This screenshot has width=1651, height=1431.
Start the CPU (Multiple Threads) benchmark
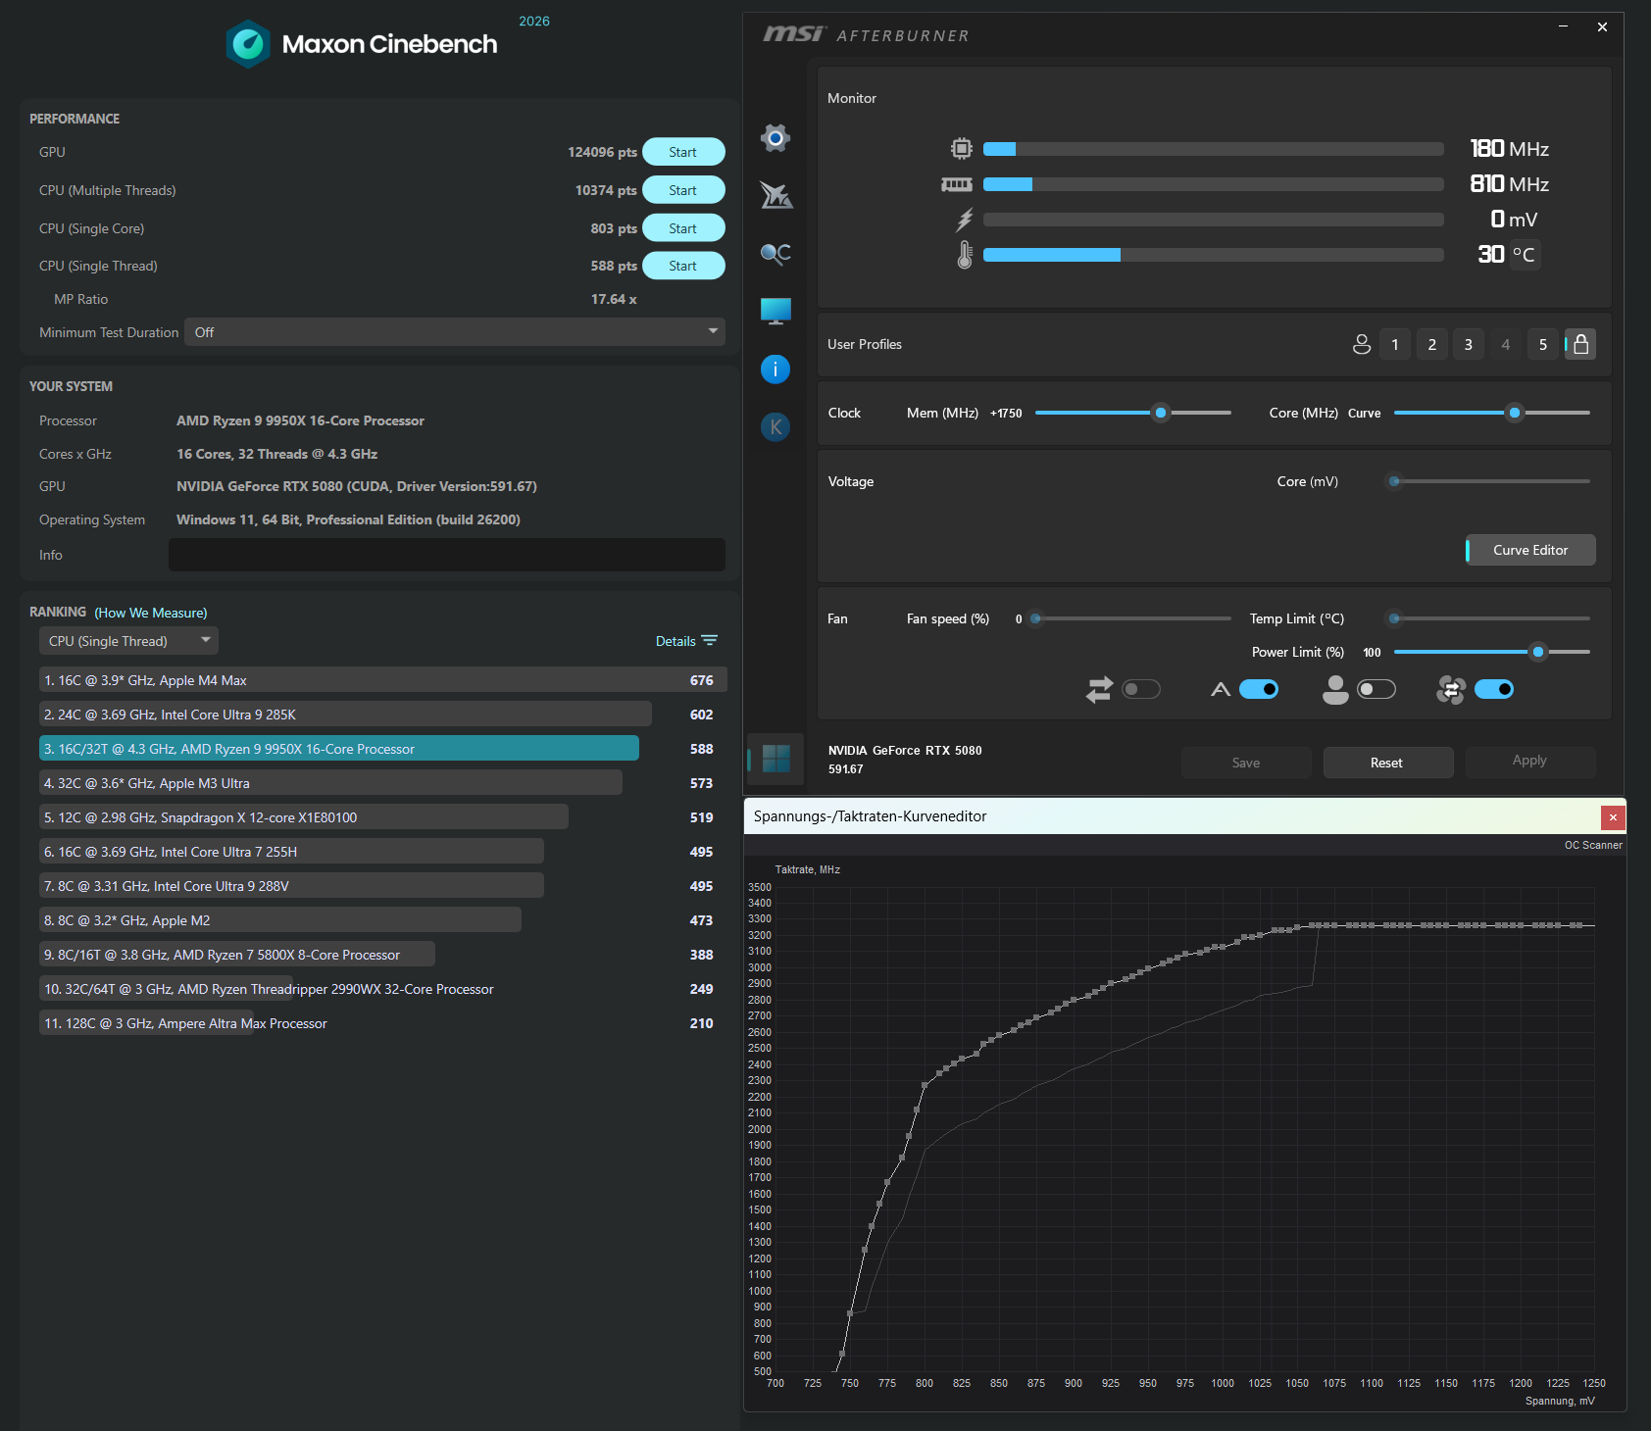coord(683,190)
